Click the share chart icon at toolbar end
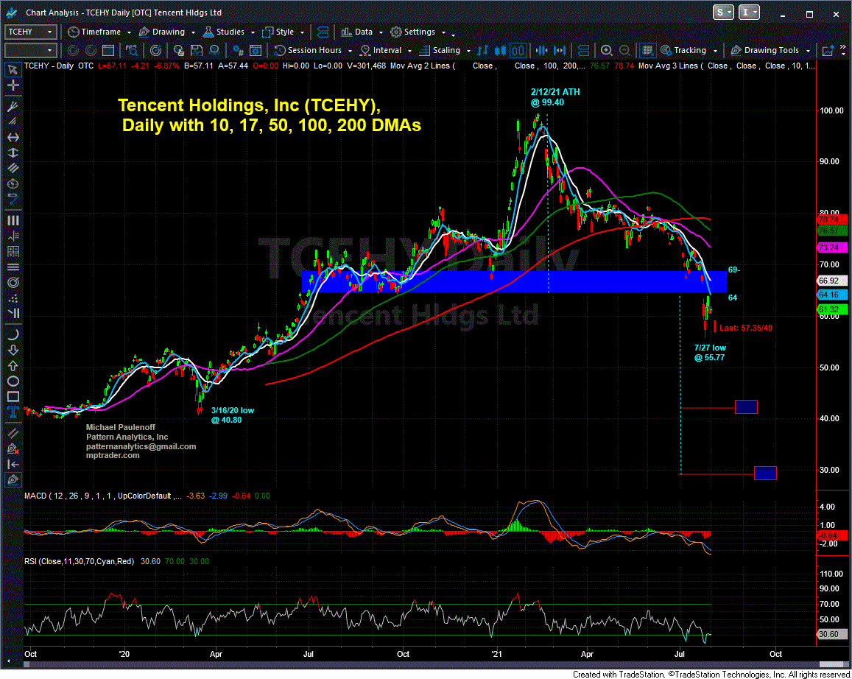Viewport: 852px width, 679px height. pyautogui.click(x=828, y=51)
